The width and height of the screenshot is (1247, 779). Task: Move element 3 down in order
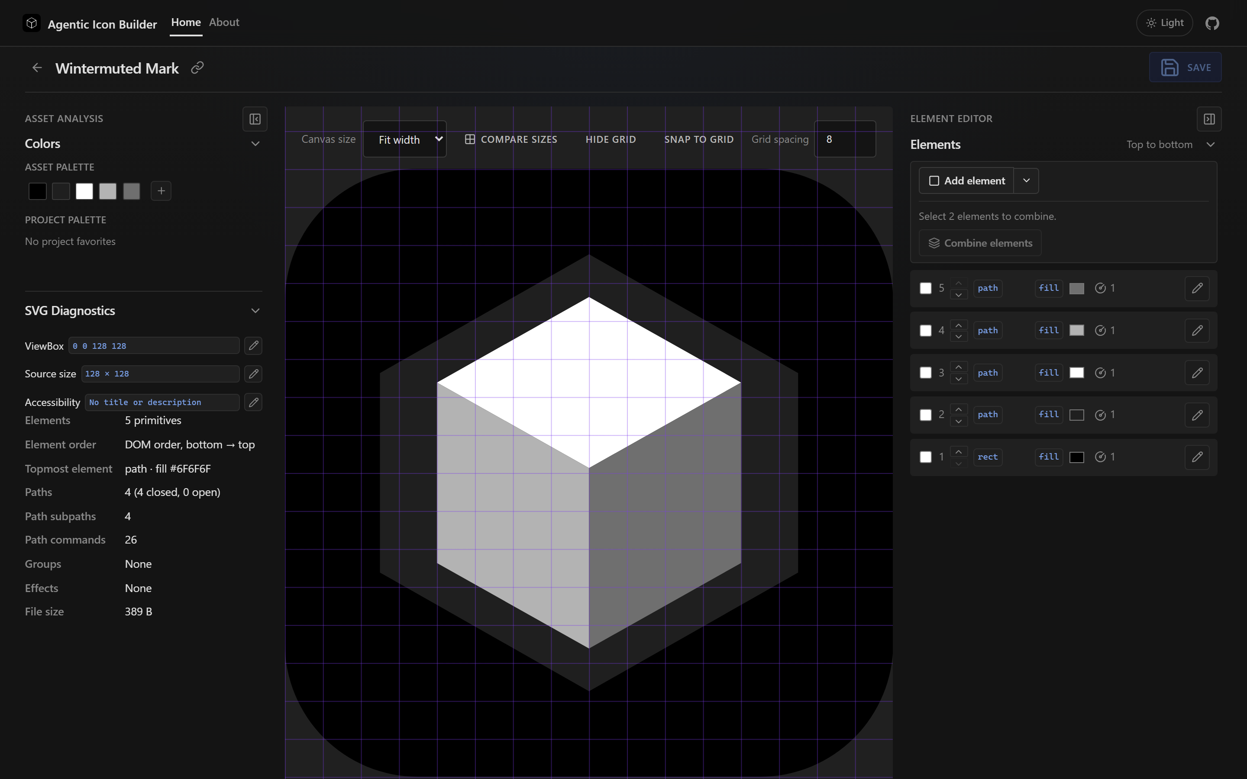click(959, 379)
